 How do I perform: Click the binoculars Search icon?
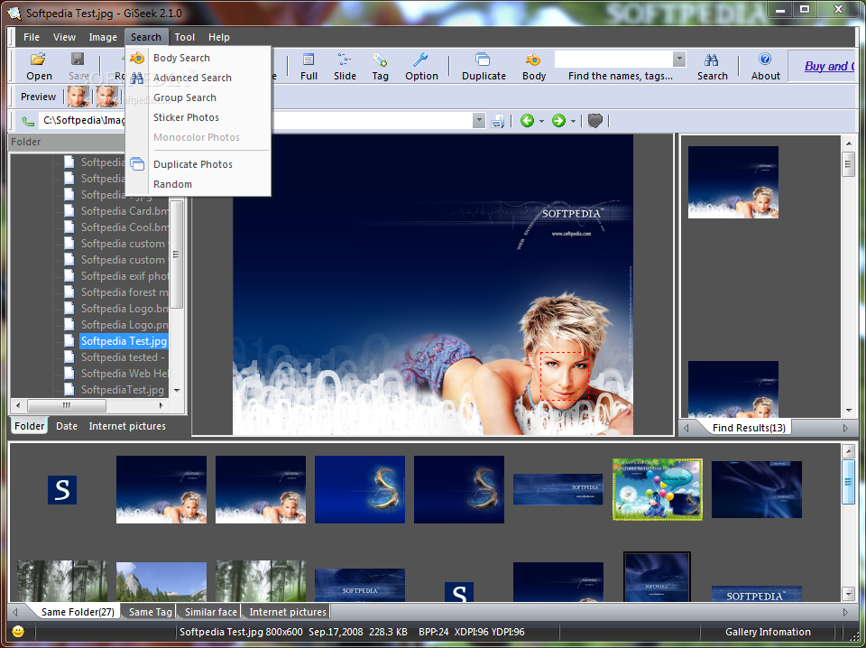[712, 59]
